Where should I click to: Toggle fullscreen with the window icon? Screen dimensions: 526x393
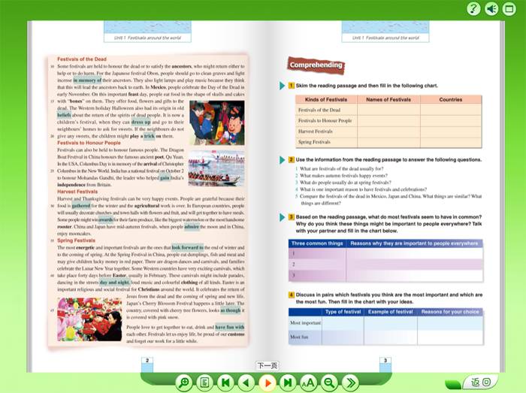(x=509, y=9)
